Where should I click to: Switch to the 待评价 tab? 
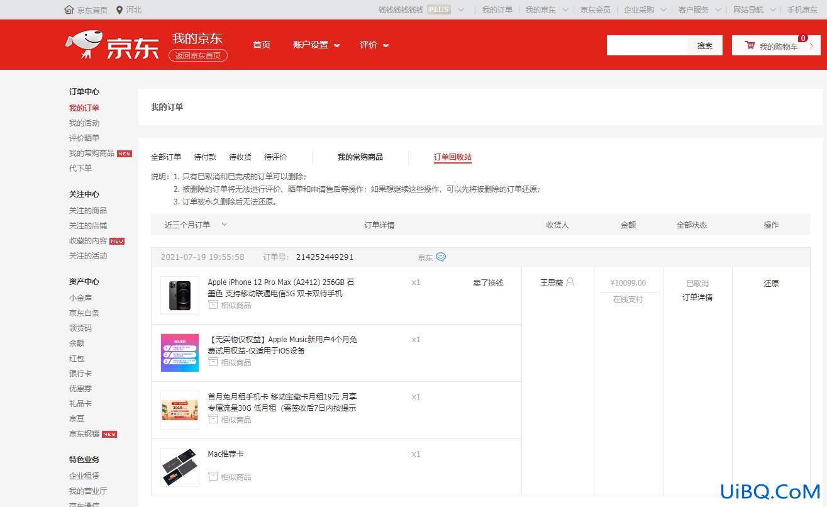275,157
